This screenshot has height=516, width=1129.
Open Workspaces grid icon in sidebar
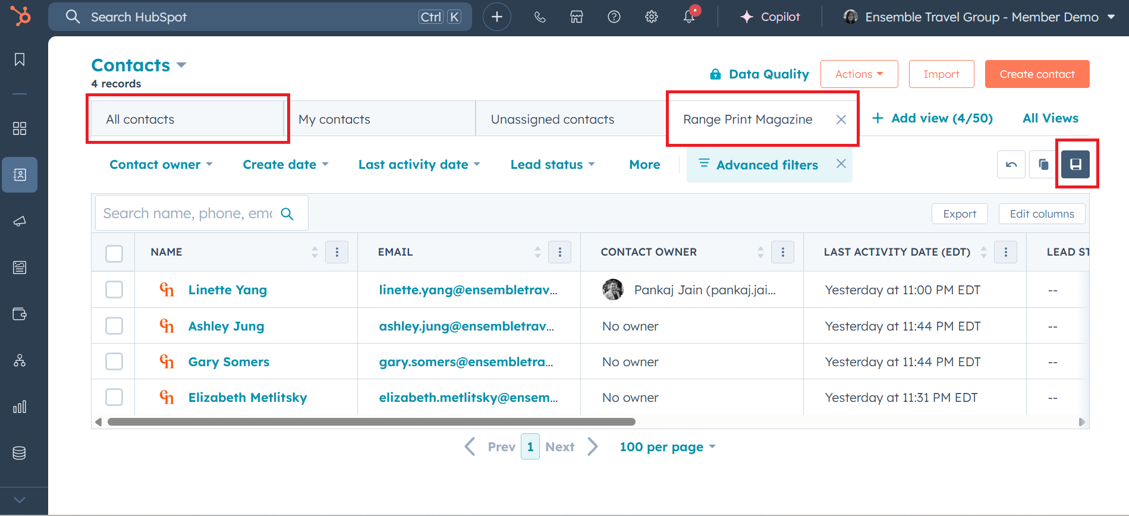20,128
